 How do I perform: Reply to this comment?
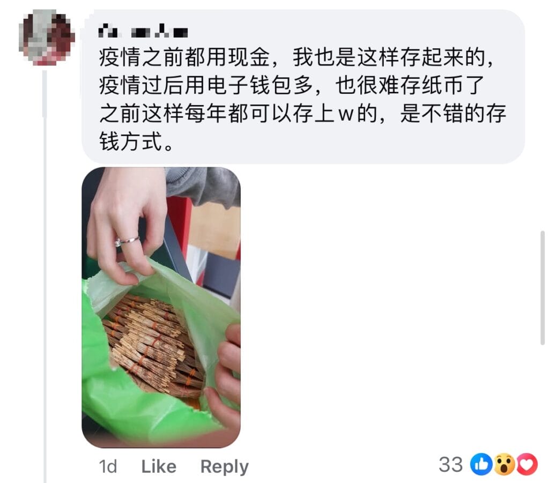(225, 467)
